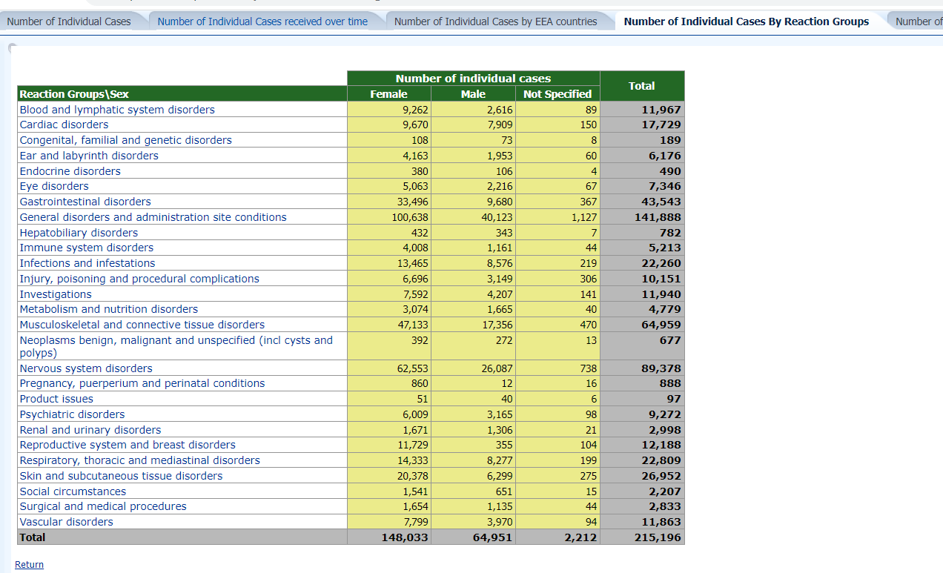Click the Not Specified column header
The height and width of the screenshot is (573, 943).
point(557,94)
